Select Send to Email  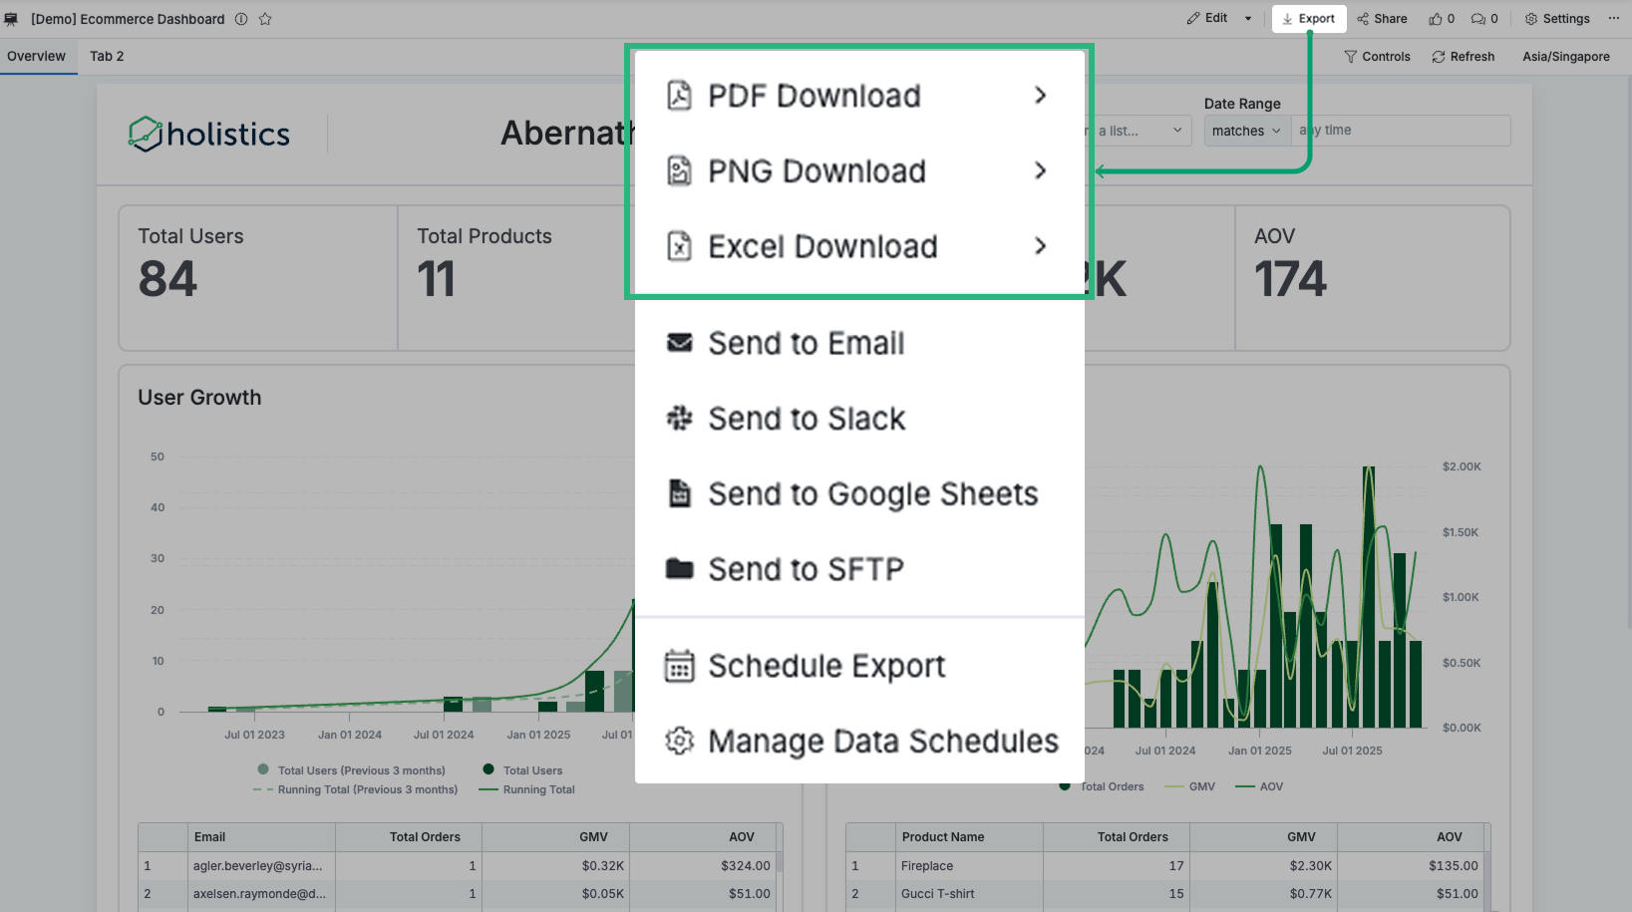click(806, 343)
